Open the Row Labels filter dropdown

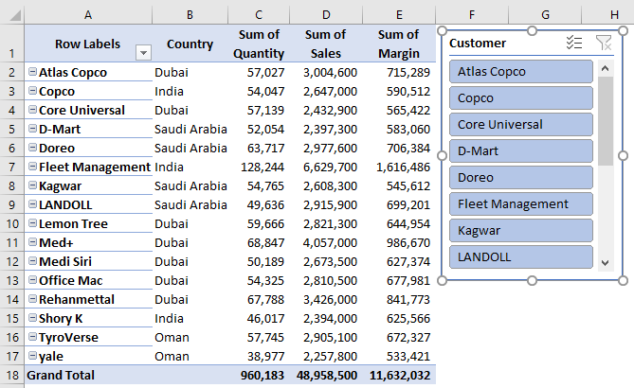[143, 53]
